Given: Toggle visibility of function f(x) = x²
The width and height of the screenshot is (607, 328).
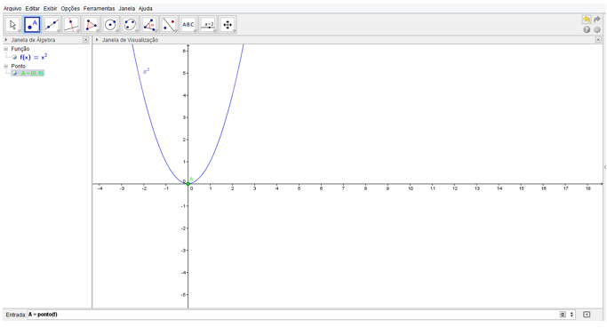Looking at the screenshot, I should click(14, 57).
